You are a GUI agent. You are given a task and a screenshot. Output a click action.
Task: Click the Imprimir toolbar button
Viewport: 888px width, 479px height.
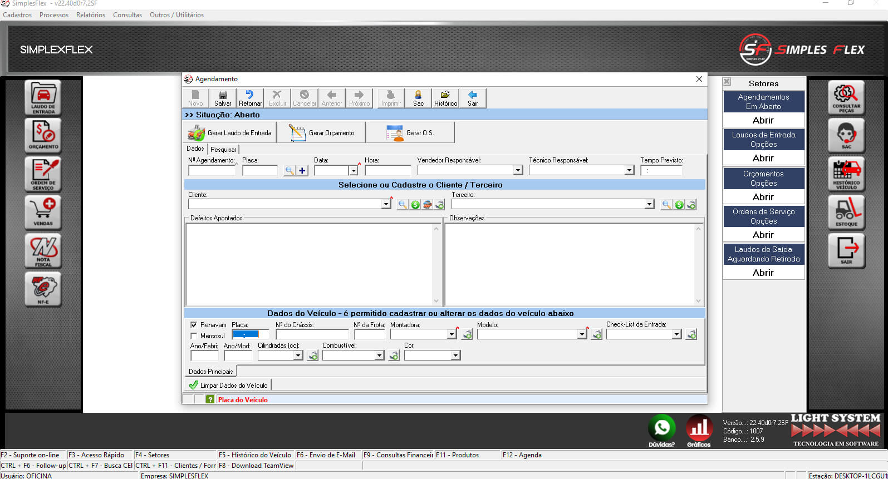[391, 98]
